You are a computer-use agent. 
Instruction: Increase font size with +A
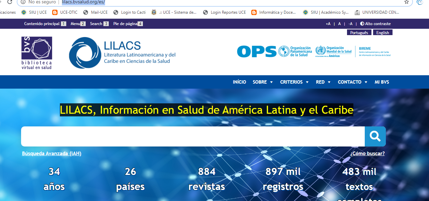(x=328, y=24)
